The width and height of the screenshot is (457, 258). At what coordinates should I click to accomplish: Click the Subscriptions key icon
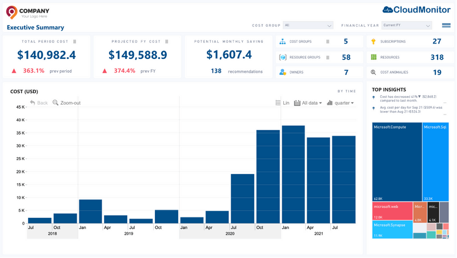click(374, 41)
